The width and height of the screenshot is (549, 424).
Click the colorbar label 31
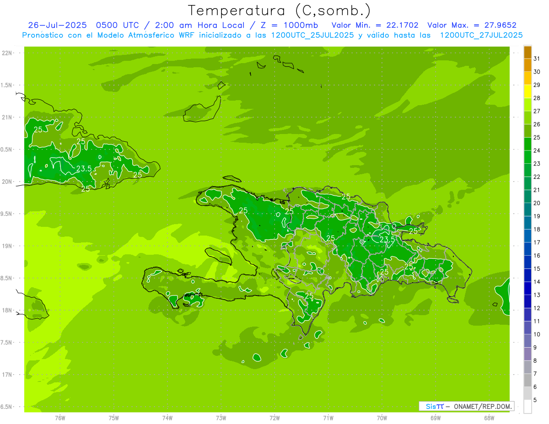537,59
